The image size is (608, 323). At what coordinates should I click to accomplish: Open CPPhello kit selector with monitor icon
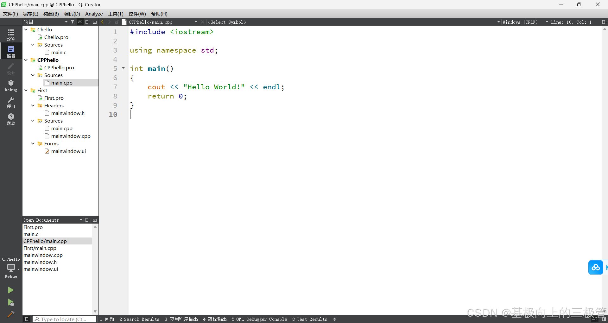tap(11, 268)
